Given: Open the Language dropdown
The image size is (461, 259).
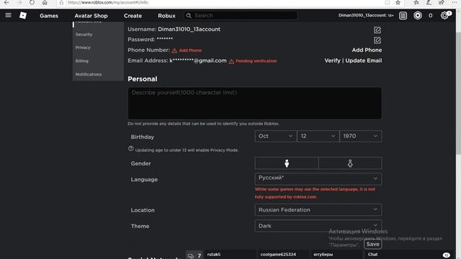Looking at the screenshot, I should (x=318, y=178).
